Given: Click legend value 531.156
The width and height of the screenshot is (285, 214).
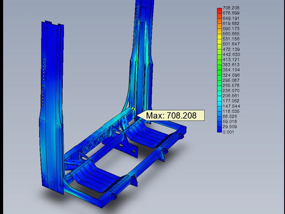Looking at the screenshot, I should tap(231, 39).
